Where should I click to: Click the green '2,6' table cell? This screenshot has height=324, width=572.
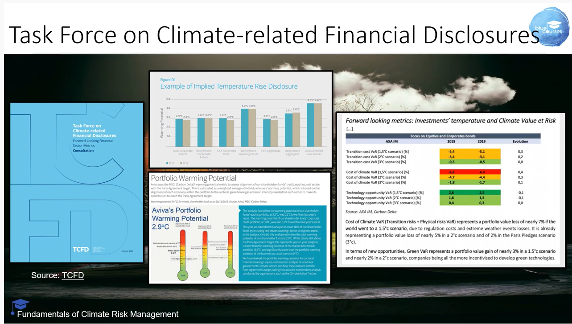click(452, 193)
